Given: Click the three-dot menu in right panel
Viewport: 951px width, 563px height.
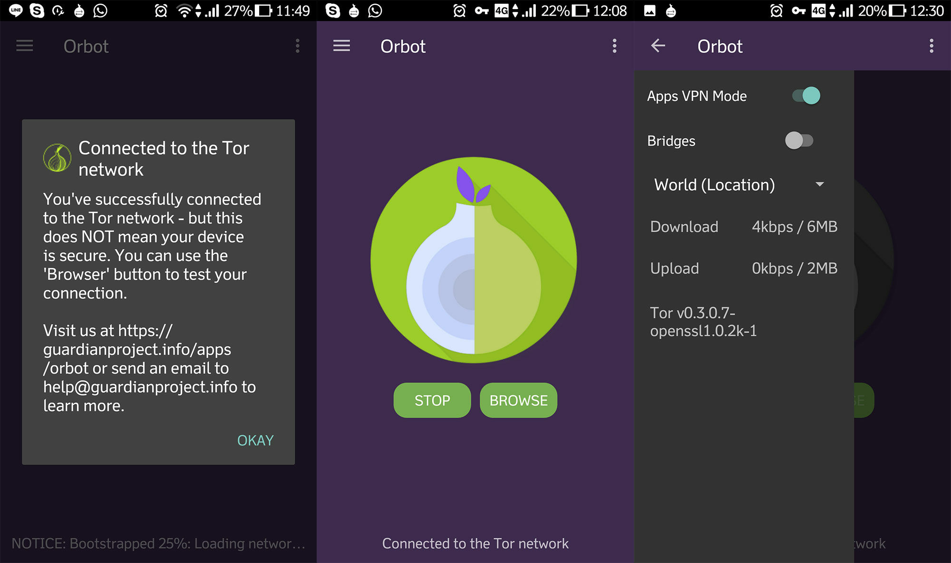Looking at the screenshot, I should (x=932, y=46).
